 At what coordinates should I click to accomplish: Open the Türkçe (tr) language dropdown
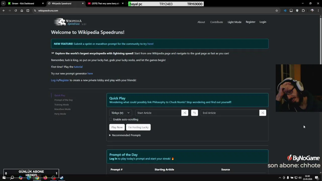click(120, 113)
